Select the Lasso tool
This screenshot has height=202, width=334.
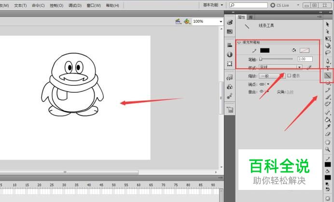(328, 53)
